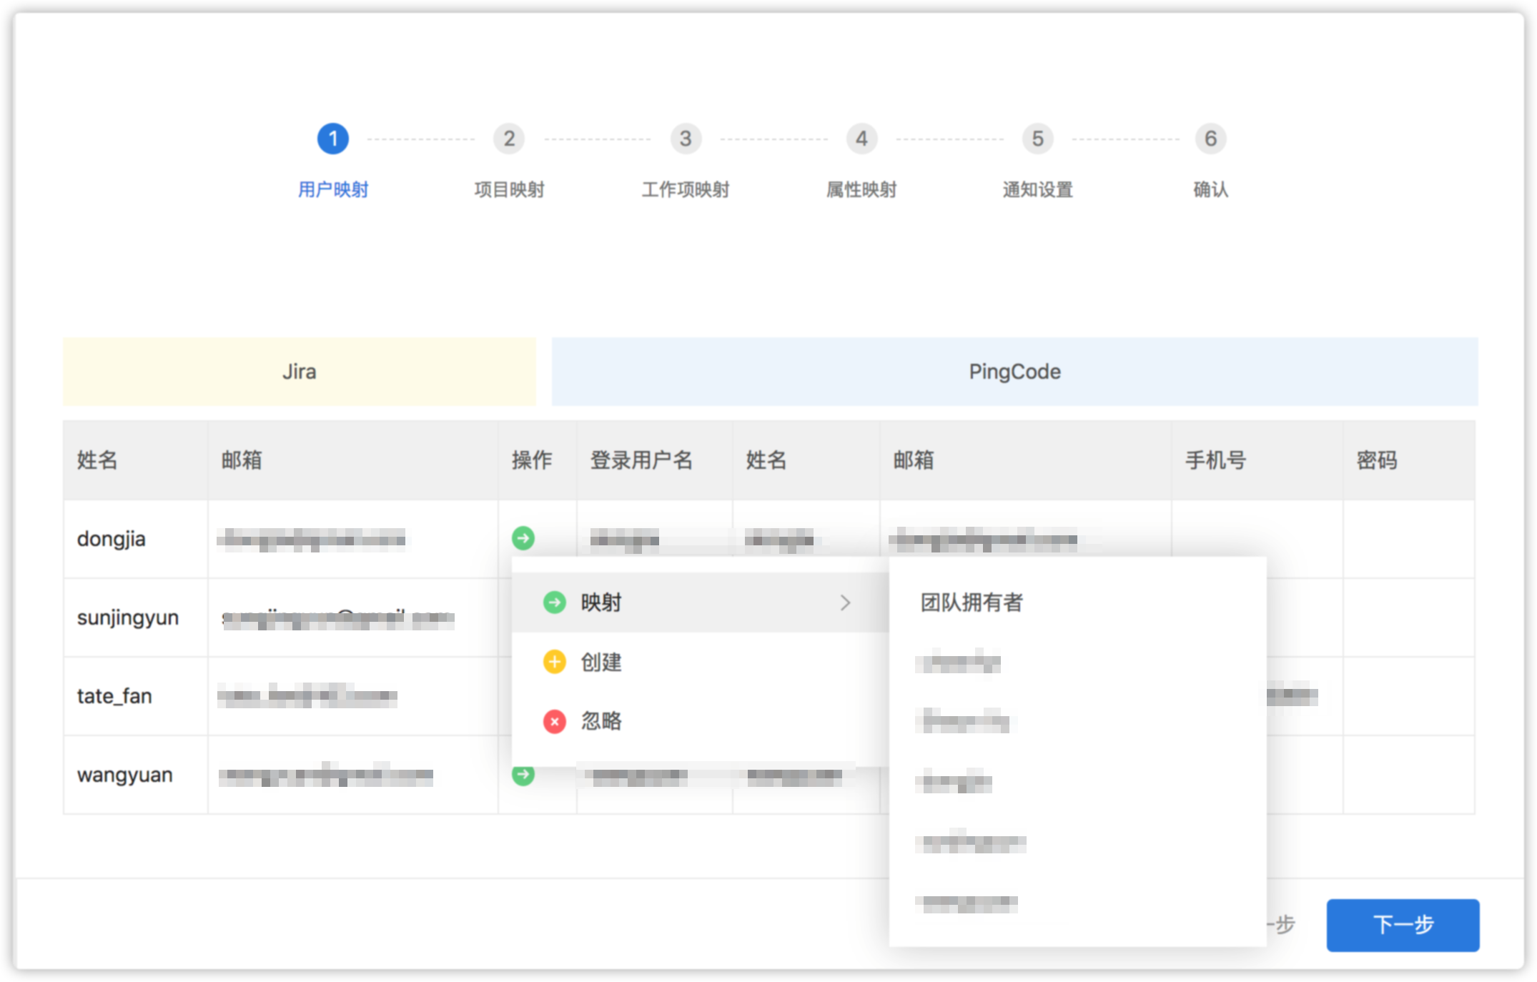Screen dimensions: 1537x982
Task: Switch to the Jira column header
Action: (300, 371)
